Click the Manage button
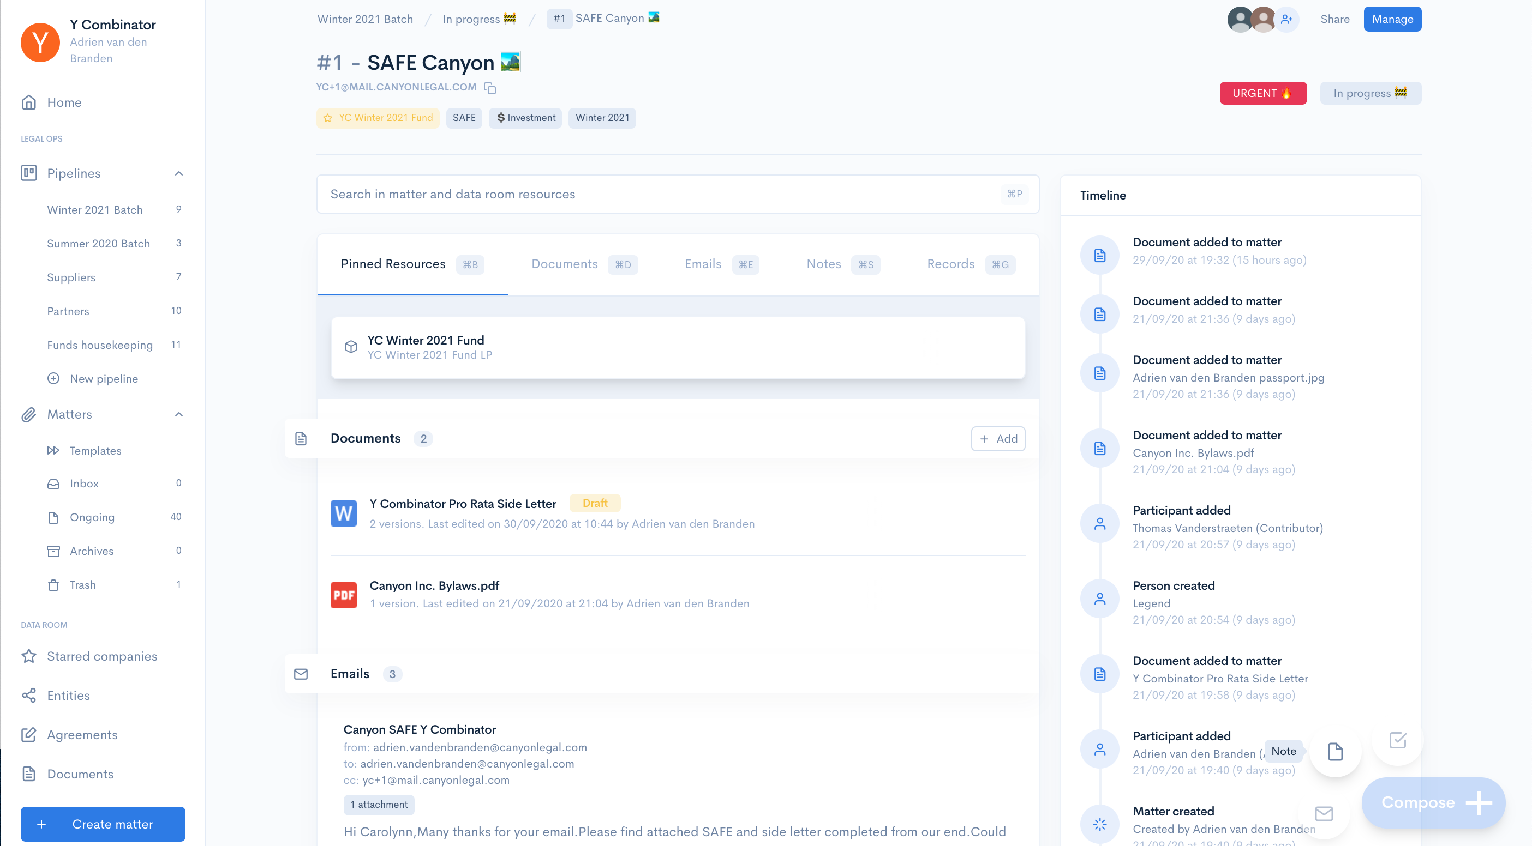Image resolution: width=1532 pixels, height=846 pixels. 1392,19
